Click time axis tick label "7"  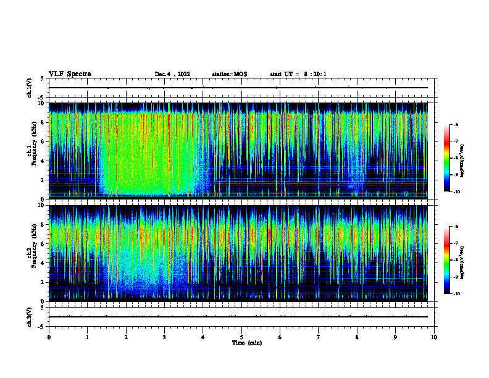pos(319,337)
